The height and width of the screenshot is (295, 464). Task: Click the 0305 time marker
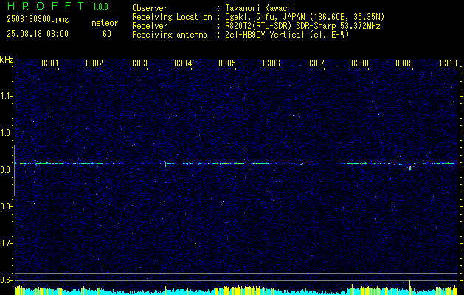(x=227, y=63)
